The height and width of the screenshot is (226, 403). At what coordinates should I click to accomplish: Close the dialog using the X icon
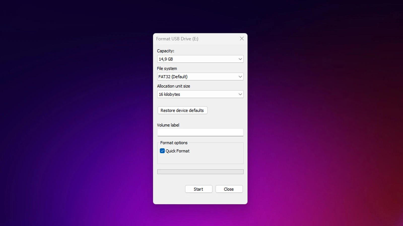pyautogui.click(x=242, y=39)
